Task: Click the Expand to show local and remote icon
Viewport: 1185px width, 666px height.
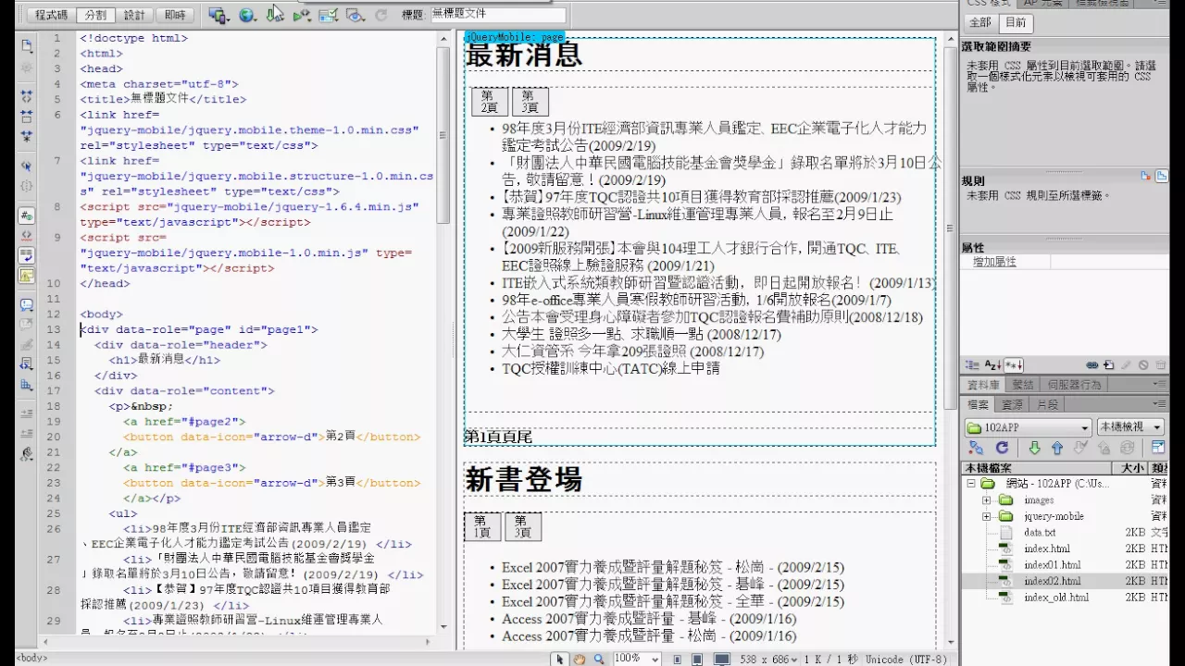Action: click(1157, 448)
